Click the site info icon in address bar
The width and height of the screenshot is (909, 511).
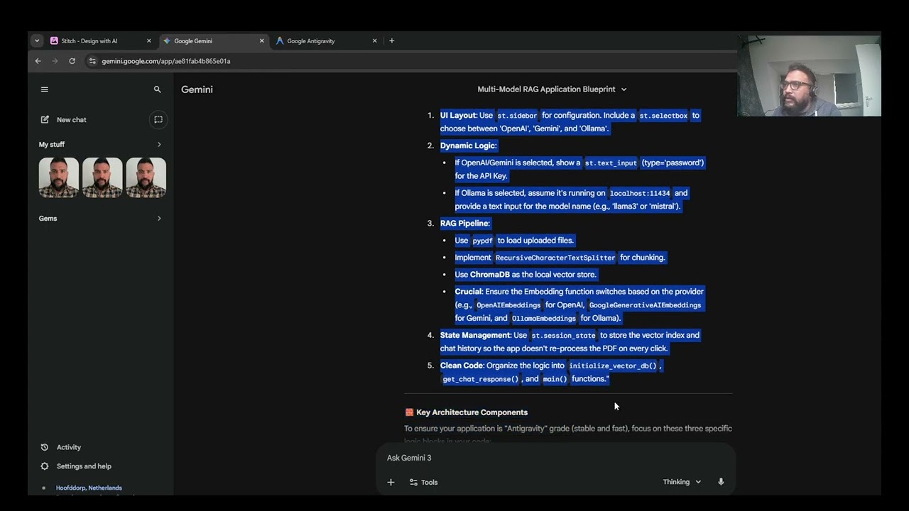[92, 61]
